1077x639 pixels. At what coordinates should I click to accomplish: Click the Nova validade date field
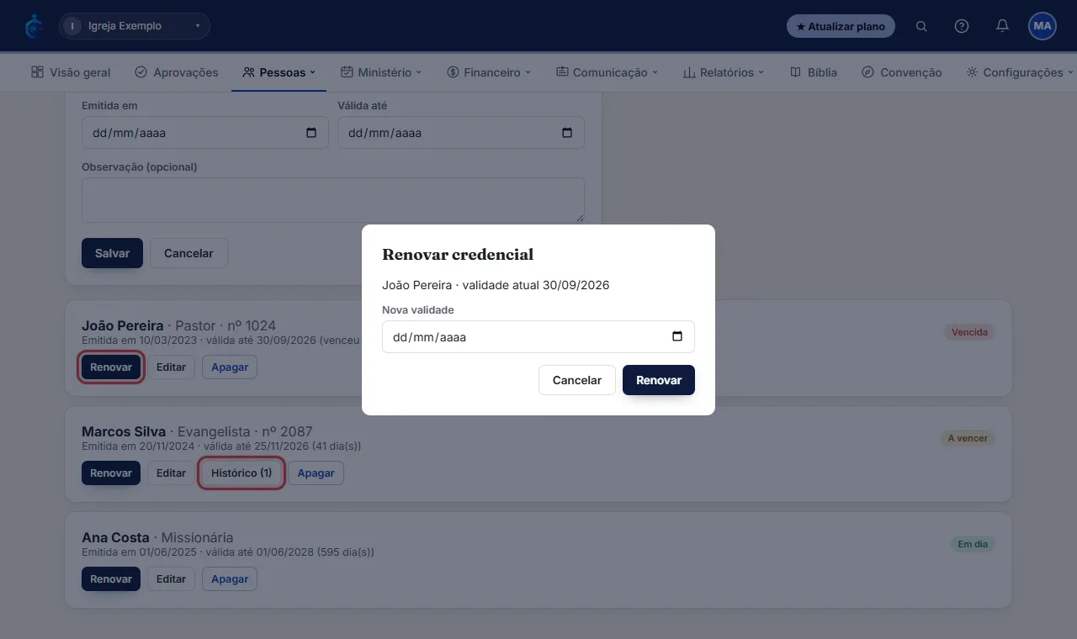[x=538, y=336]
